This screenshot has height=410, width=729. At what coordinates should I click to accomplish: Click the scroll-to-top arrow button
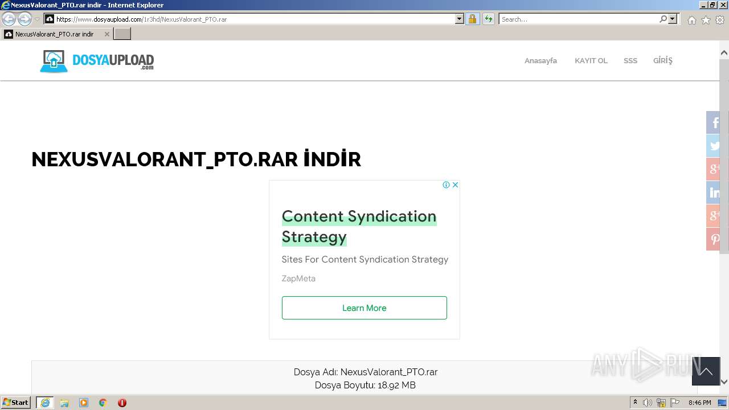pos(706,371)
